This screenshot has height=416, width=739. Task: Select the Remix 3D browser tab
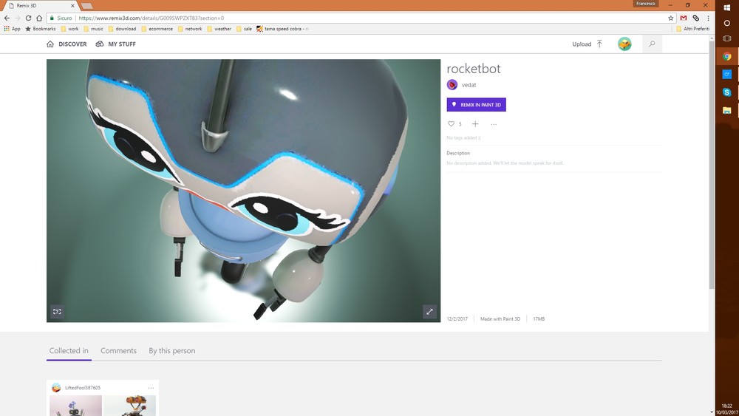pos(41,6)
